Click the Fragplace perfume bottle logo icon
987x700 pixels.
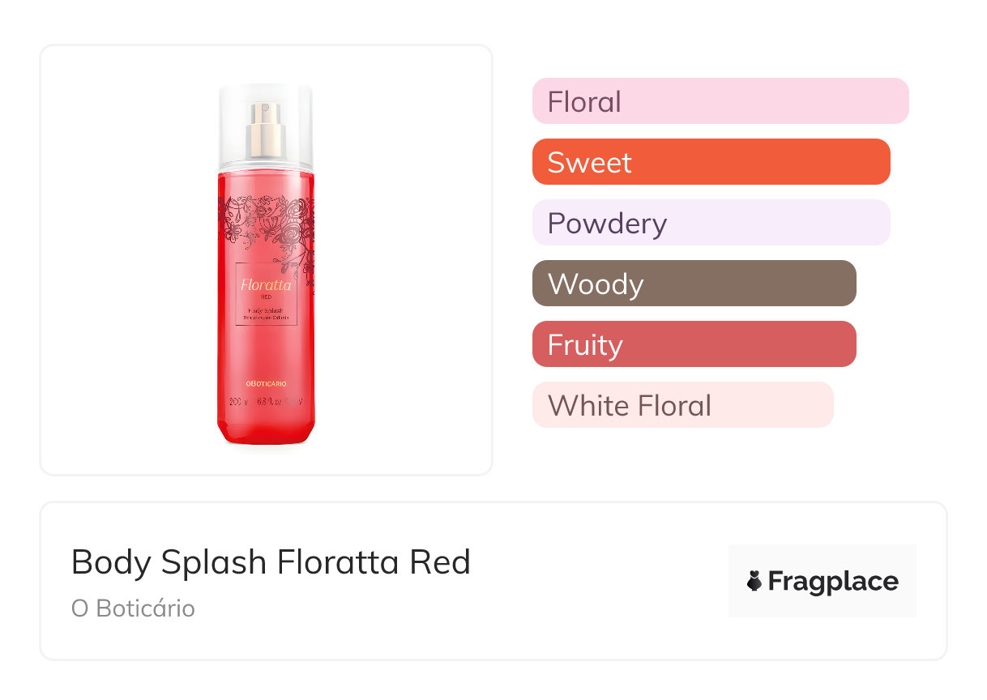coord(754,581)
